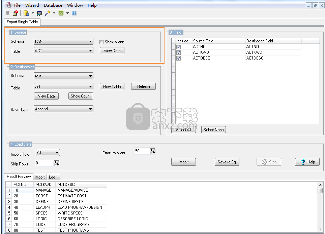The image size is (325, 234).
Task: Uncheck the ACTDESC field include checkbox
Action: click(179, 58)
